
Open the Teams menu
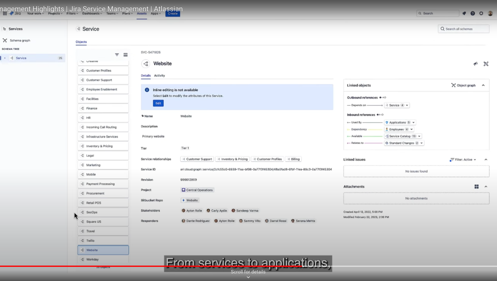112,13
